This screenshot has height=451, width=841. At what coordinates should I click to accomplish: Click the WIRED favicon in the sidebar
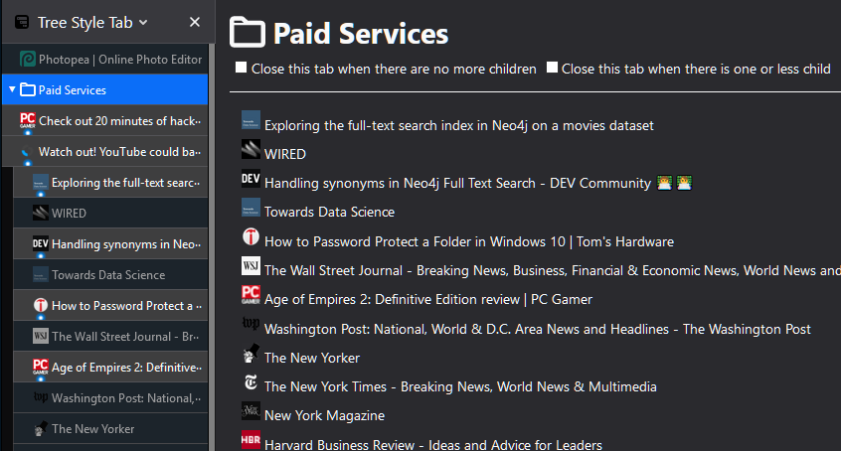40,213
